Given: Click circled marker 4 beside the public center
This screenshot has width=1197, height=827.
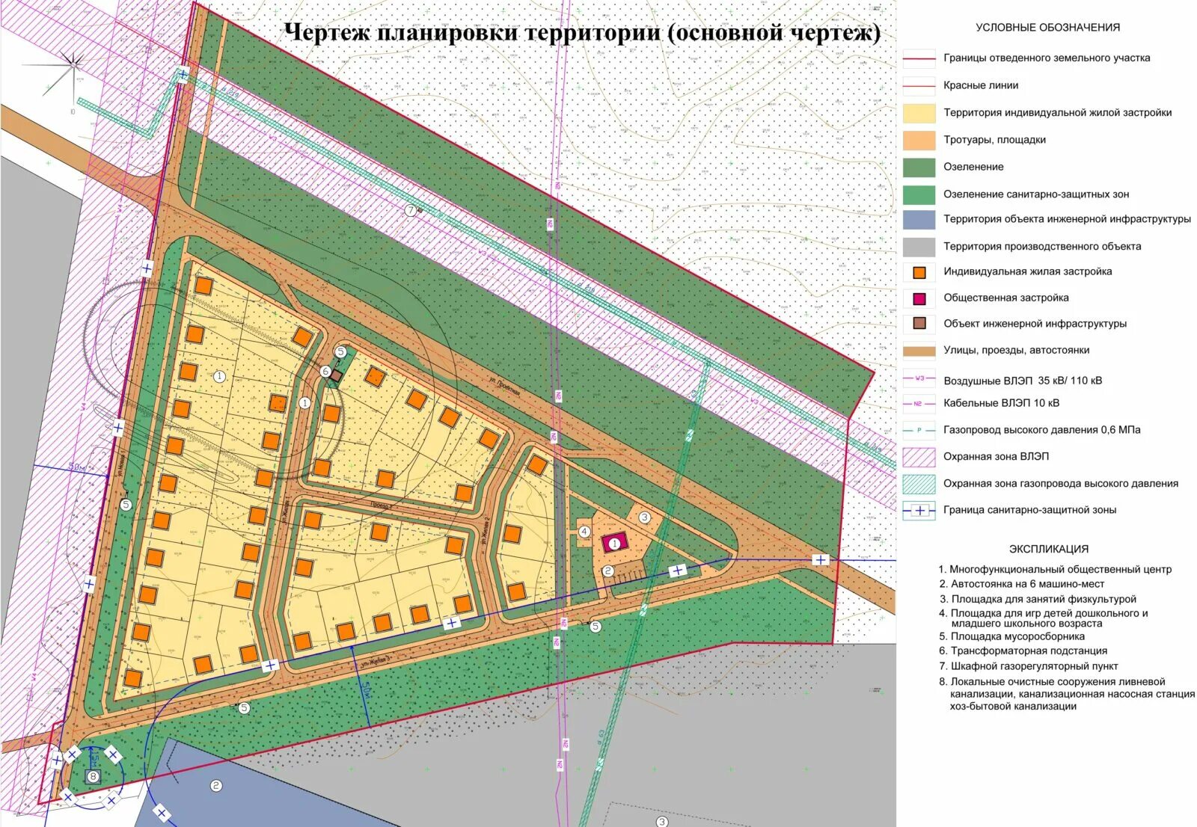Looking at the screenshot, I should 584,532.
